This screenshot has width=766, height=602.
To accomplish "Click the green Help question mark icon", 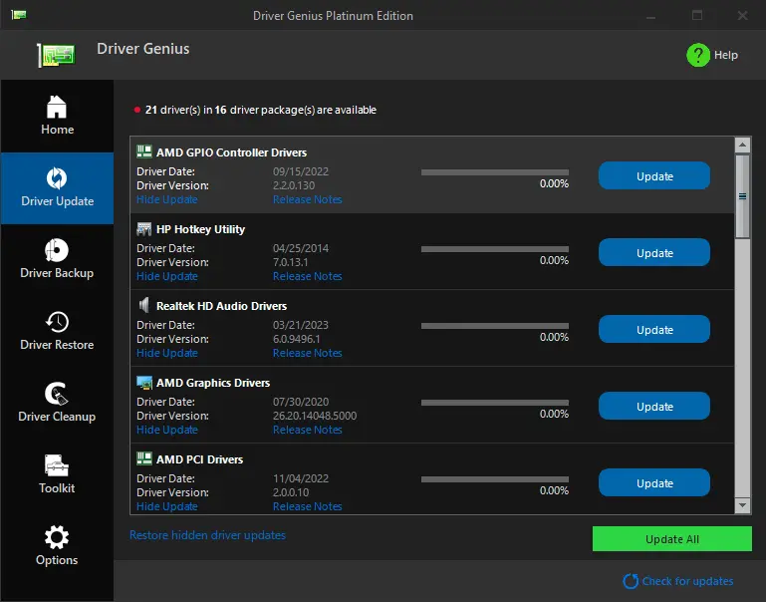I will coord(698,55).
